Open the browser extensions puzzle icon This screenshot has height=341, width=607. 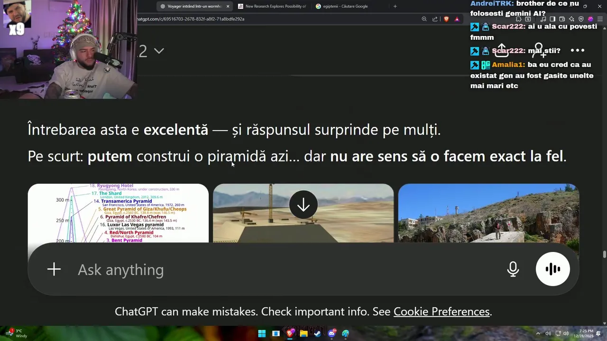point(519,19)
